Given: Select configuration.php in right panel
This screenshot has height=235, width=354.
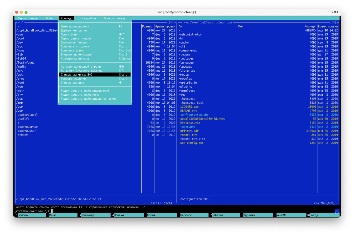Looking at the screenshot, I should point(258,115).
